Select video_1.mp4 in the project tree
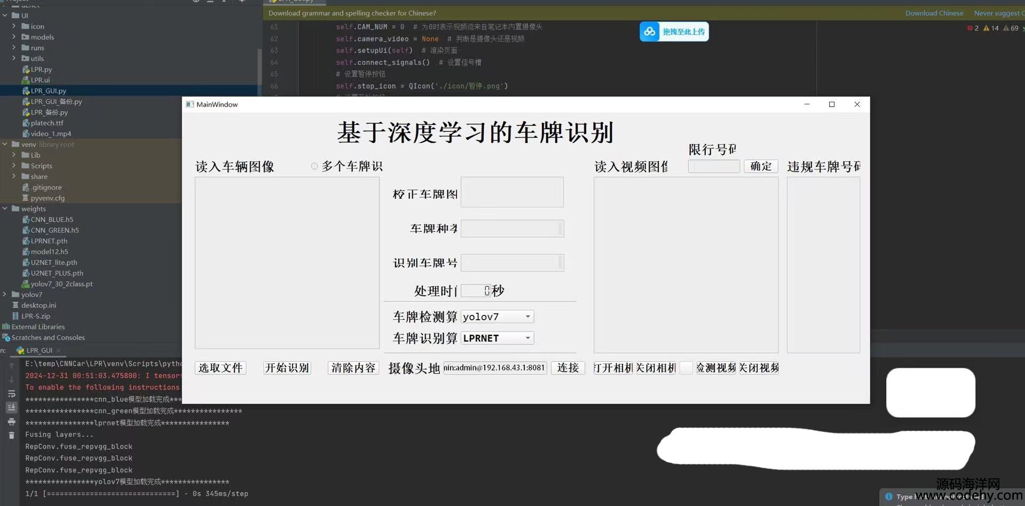This screenshot has width=1025, height=506. click(51, 133)
